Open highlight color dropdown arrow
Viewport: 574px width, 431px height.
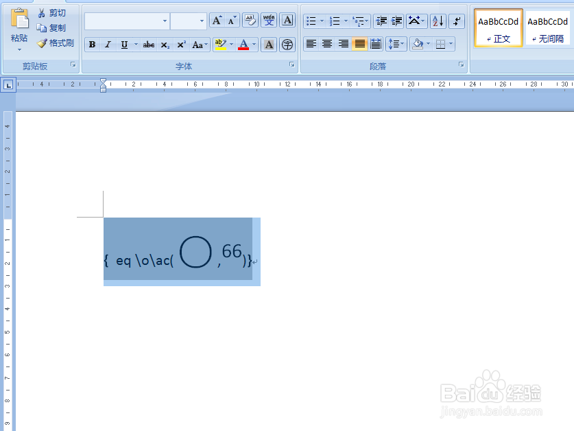[x=231, y=45]
